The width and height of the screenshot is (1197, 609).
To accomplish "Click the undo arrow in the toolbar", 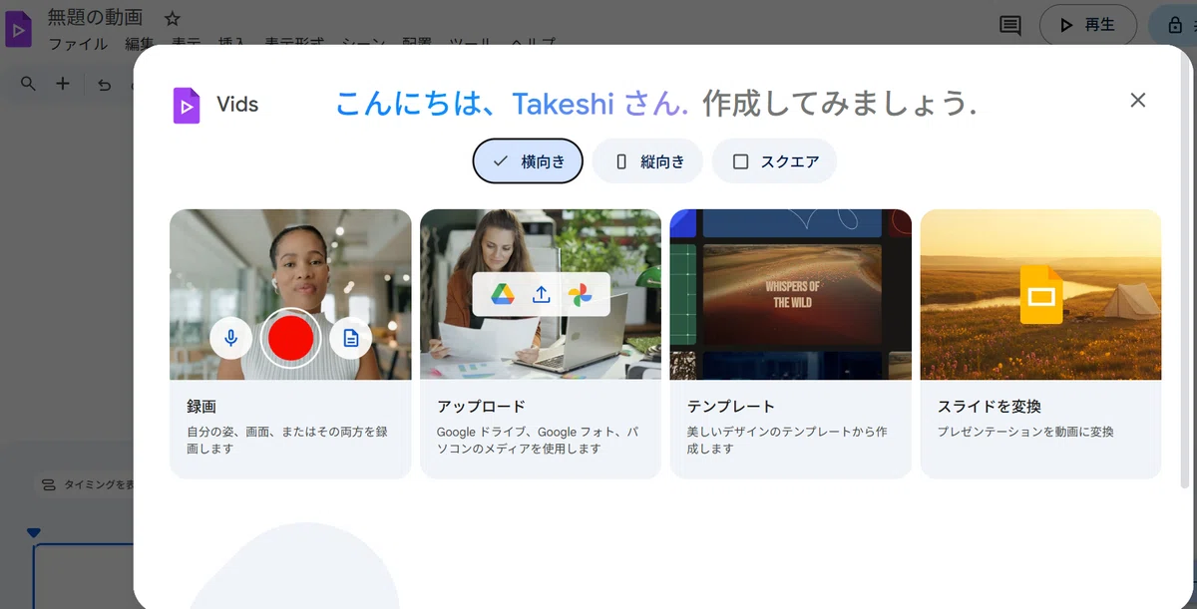I will point(105,85).
